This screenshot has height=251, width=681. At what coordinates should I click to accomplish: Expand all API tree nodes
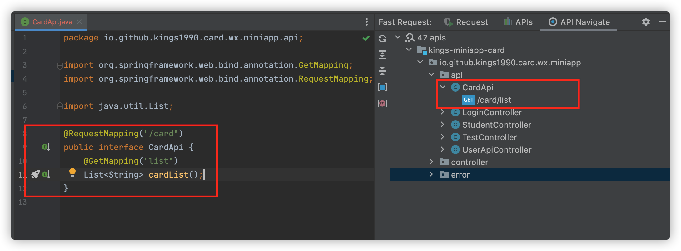382,55
